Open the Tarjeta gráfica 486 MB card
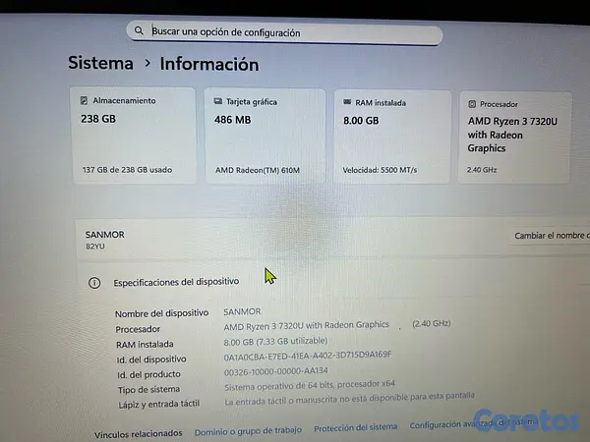590x442 pixels. (x=265, y=137)
